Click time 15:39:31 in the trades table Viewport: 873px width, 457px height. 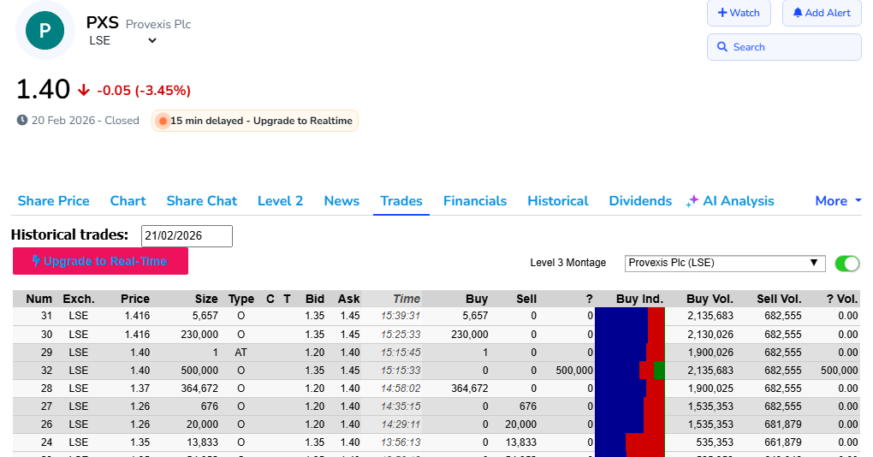(x=401, y=316)
